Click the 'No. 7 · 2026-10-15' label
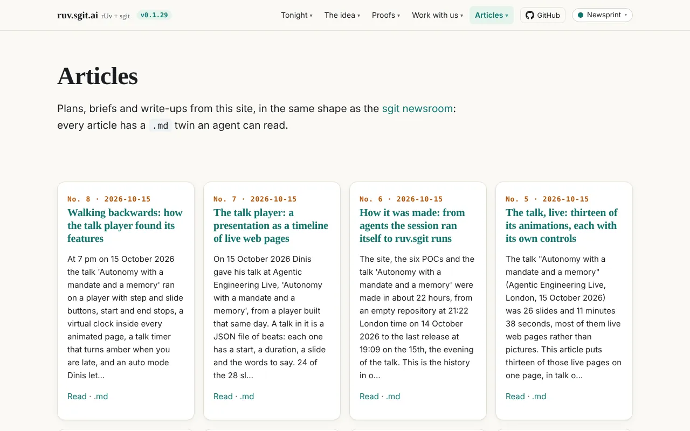The height and width of the screenshot is (431, 690). (x=255, y=199)
